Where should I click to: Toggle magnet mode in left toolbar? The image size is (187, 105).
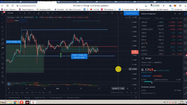pos(3,64)
